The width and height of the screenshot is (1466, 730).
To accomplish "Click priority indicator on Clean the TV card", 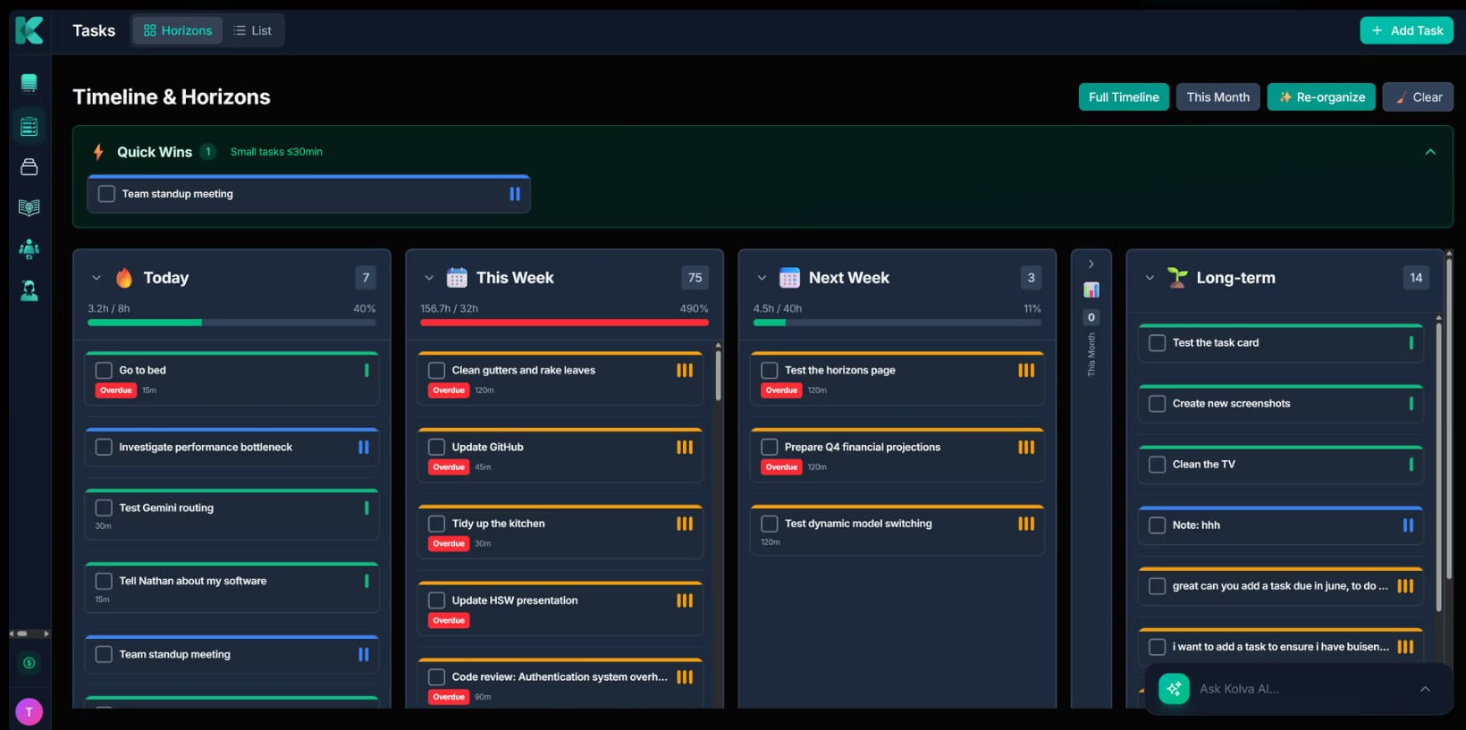I will point(1411,465).
